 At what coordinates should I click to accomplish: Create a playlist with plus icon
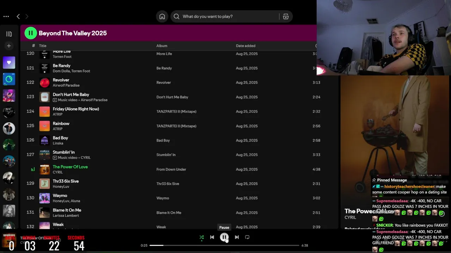click(9, 46)
